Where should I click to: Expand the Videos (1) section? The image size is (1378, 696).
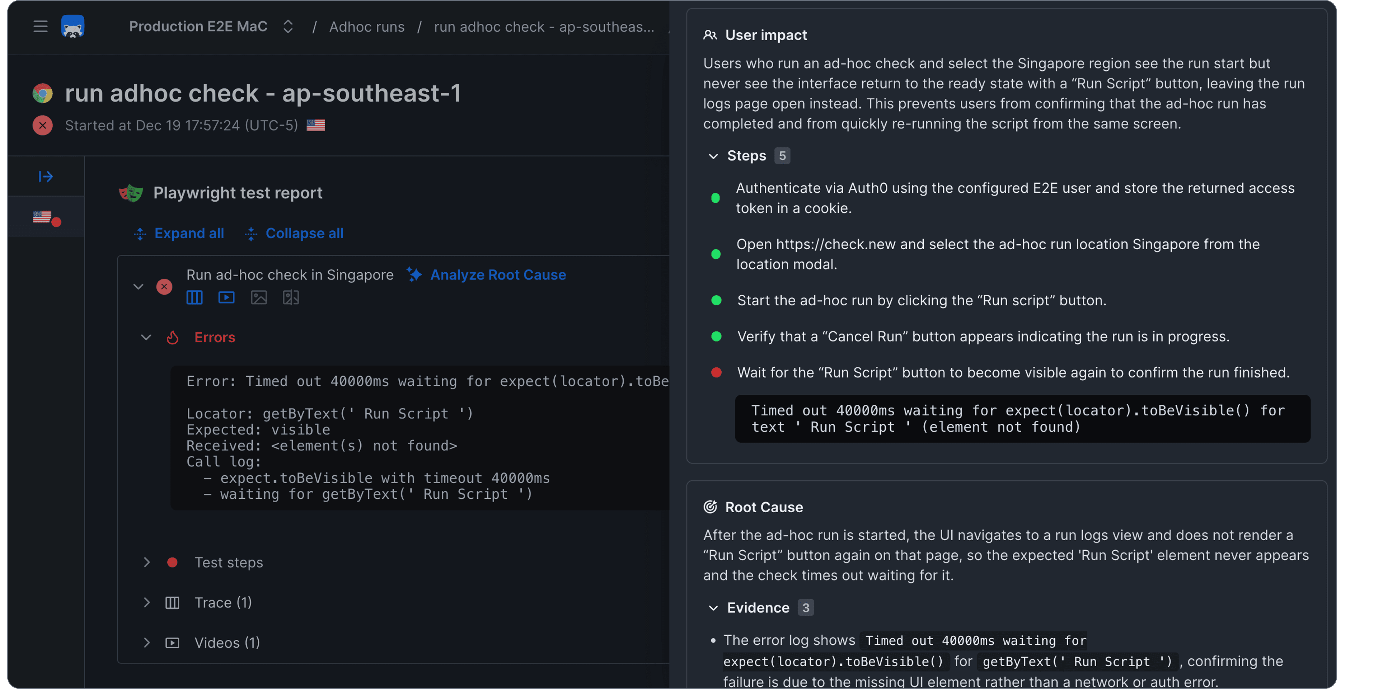tap(146, 643)
